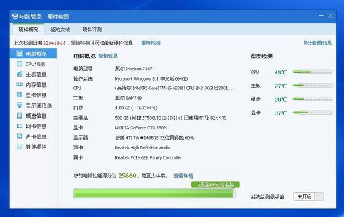
Task: Click the Realtek High Definition Audio text
Action: click(142, 148)
